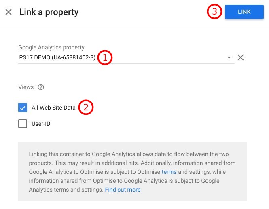Open the PS17 DEMO property selector
Image resolution: width=269 pixels, height=209 pixels.
[x=57, y=58]
